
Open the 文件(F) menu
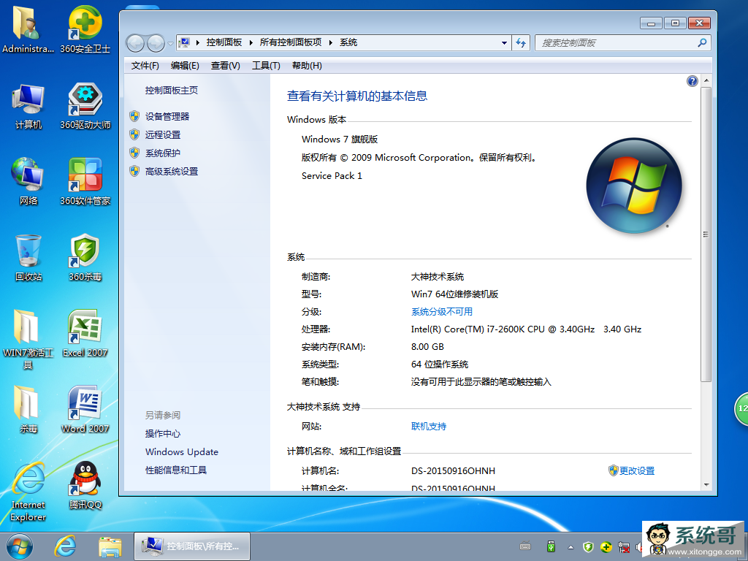[x=145, y=65]
